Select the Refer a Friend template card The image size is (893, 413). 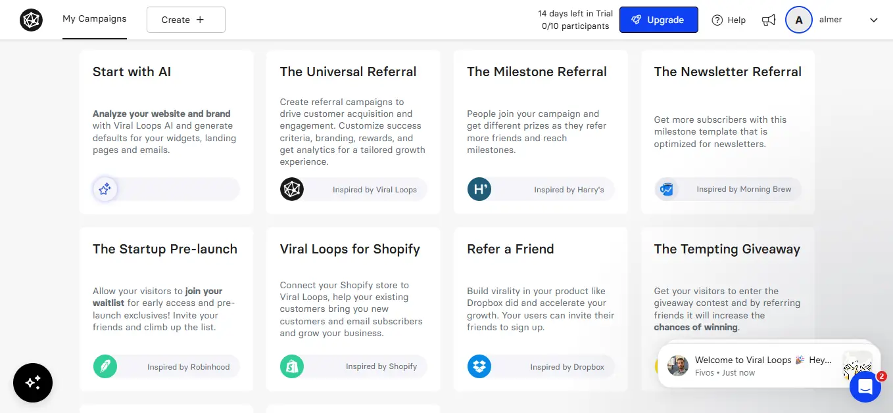(x=540, y=289)
